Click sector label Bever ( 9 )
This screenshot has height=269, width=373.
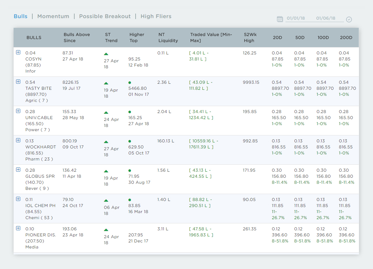pos(37,188)
